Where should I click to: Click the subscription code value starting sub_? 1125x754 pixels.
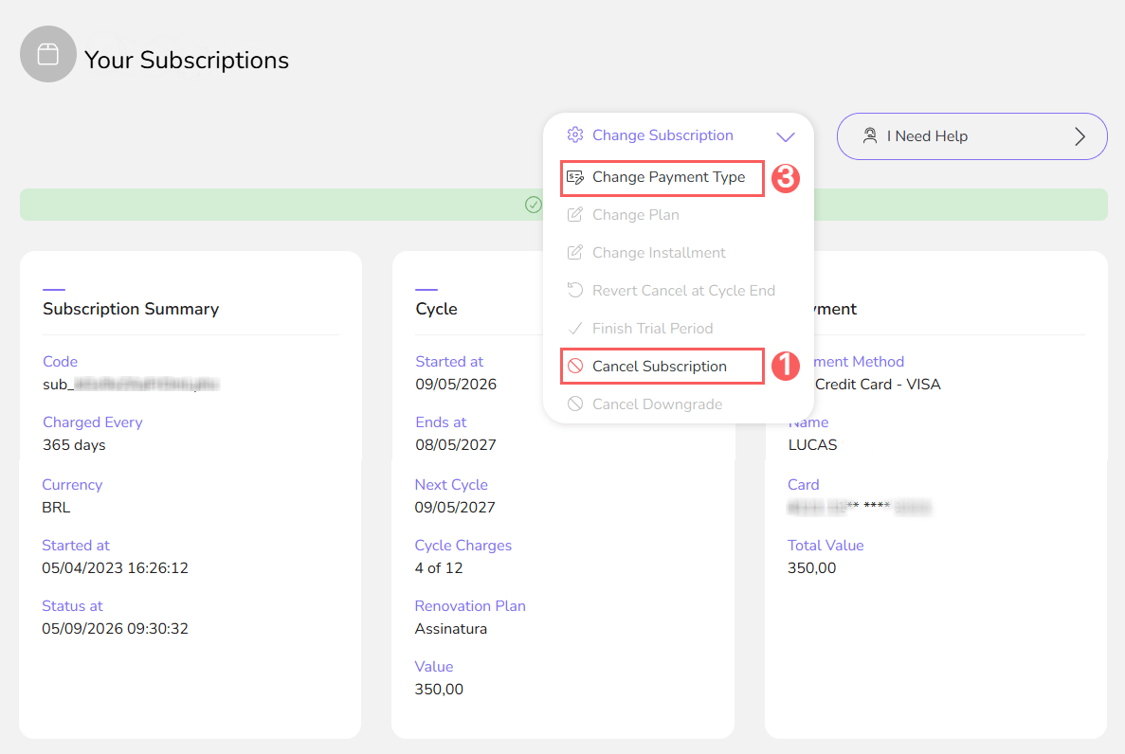coord(131,385)
